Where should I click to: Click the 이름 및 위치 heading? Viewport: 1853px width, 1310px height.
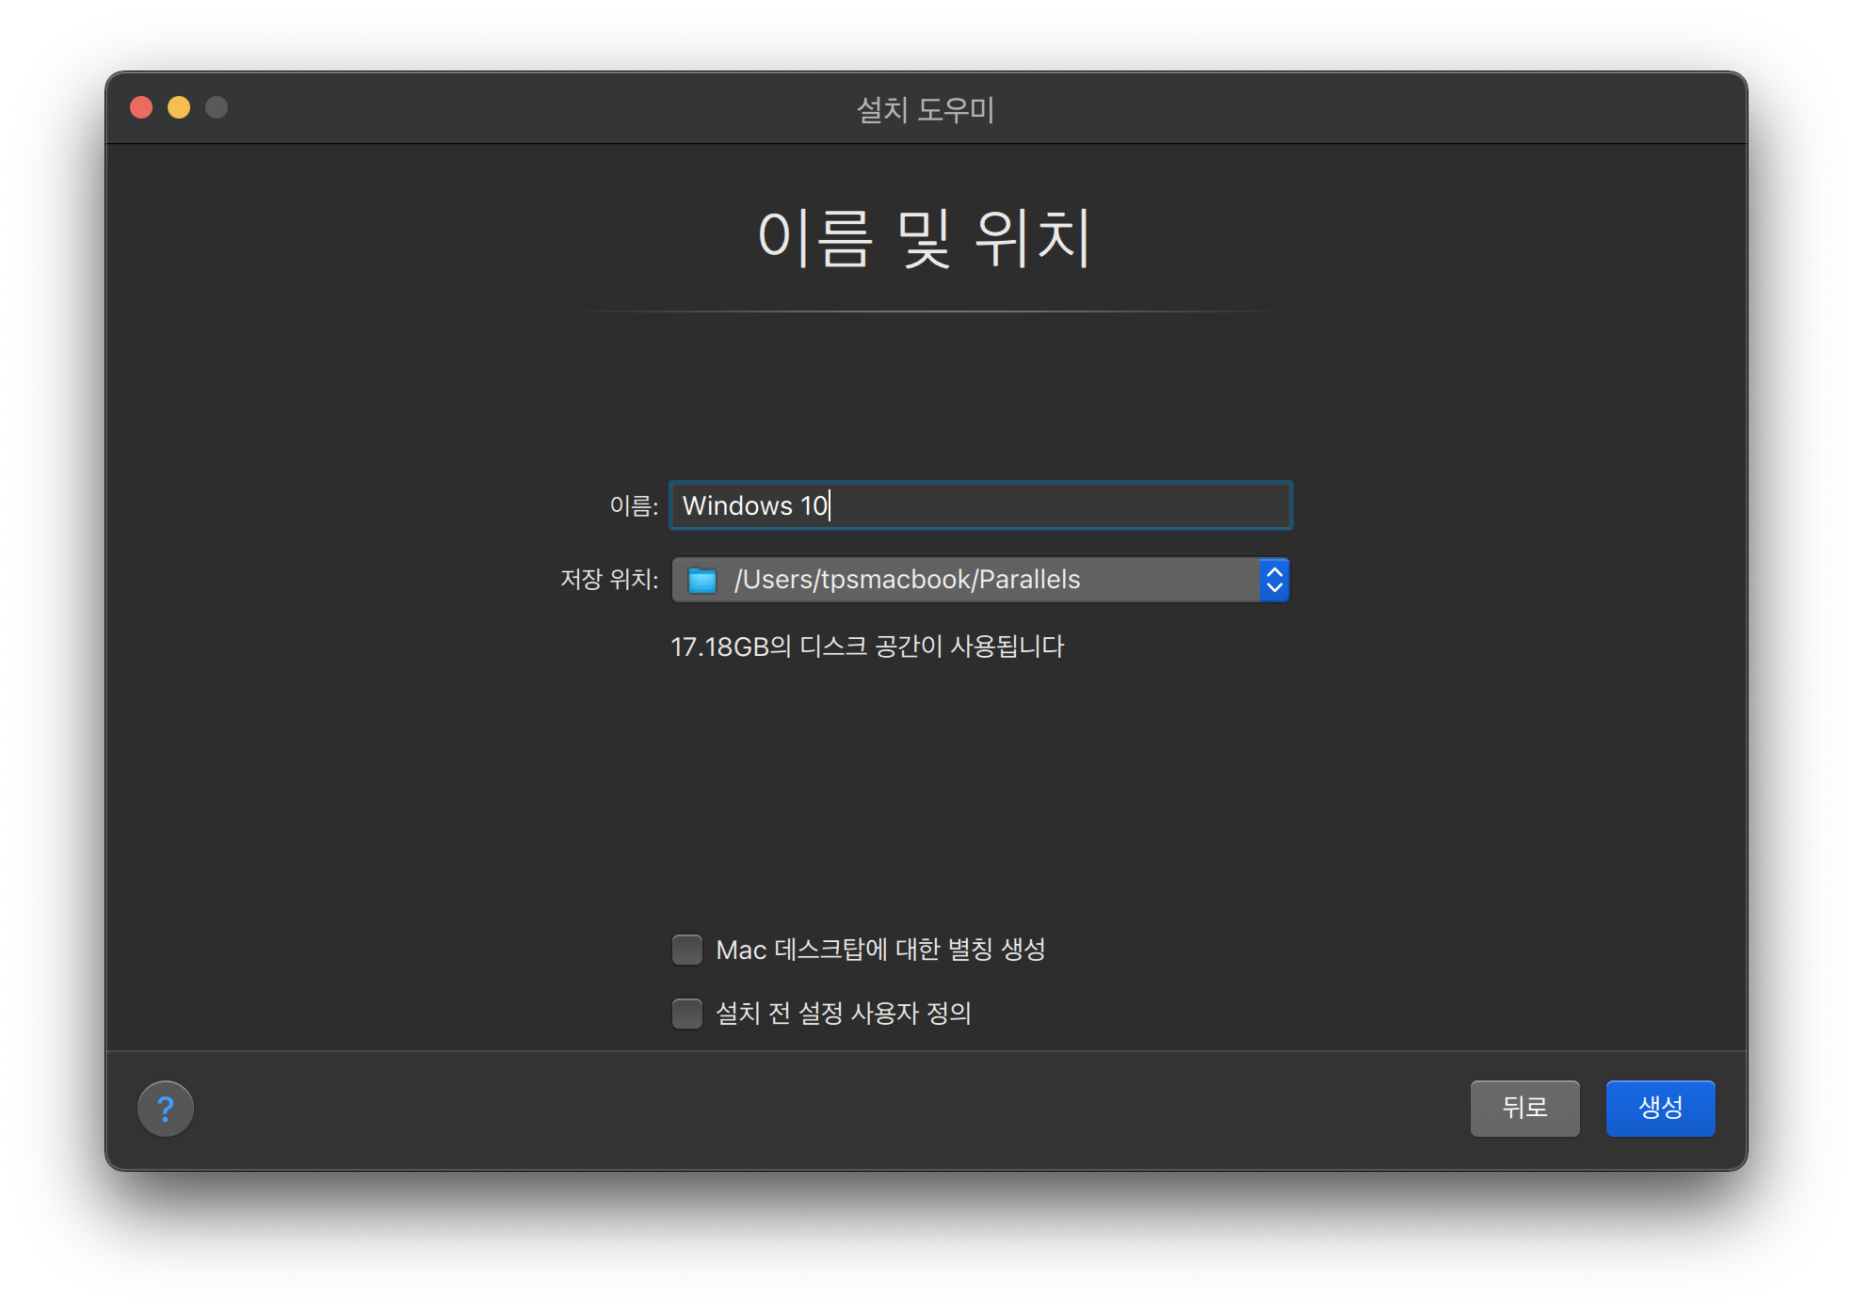[926, 237]
